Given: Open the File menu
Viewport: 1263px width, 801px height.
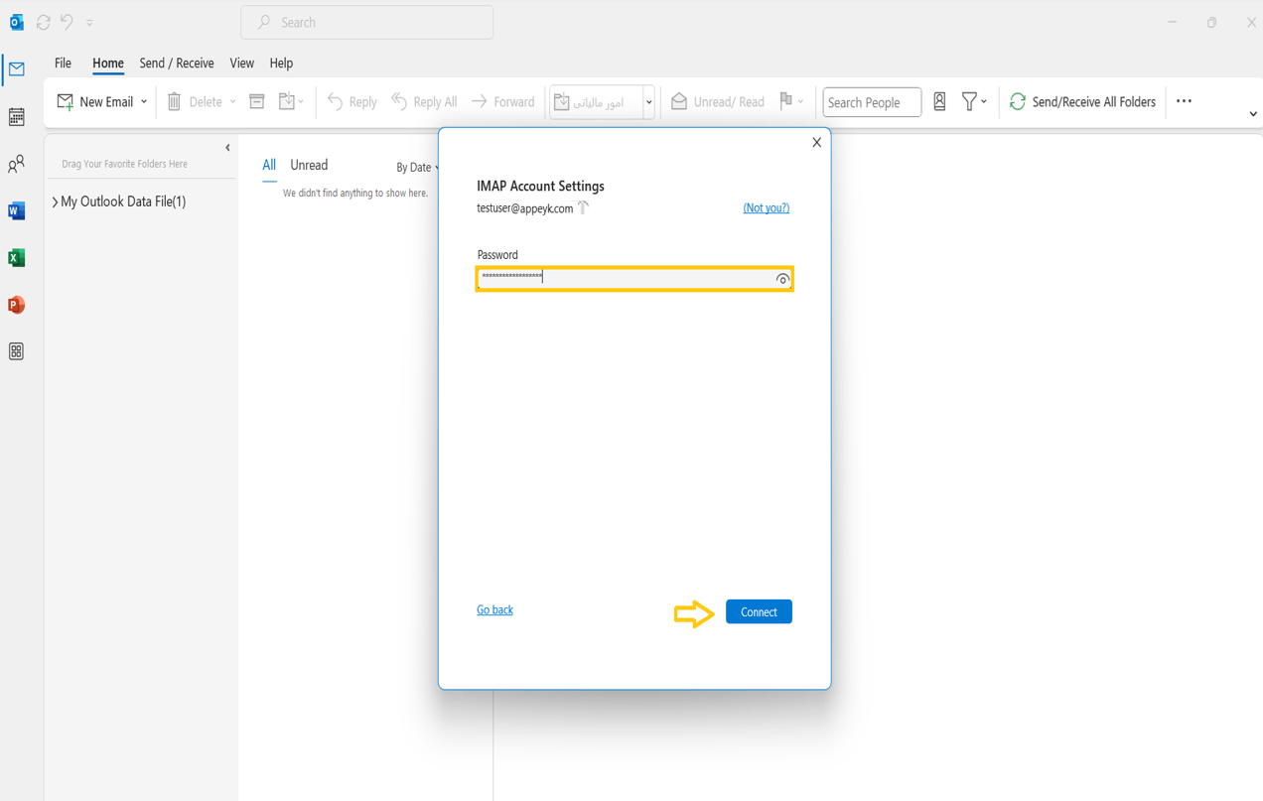Looking at the screenshot, I should pyautogui.click(x=63, y=63).
